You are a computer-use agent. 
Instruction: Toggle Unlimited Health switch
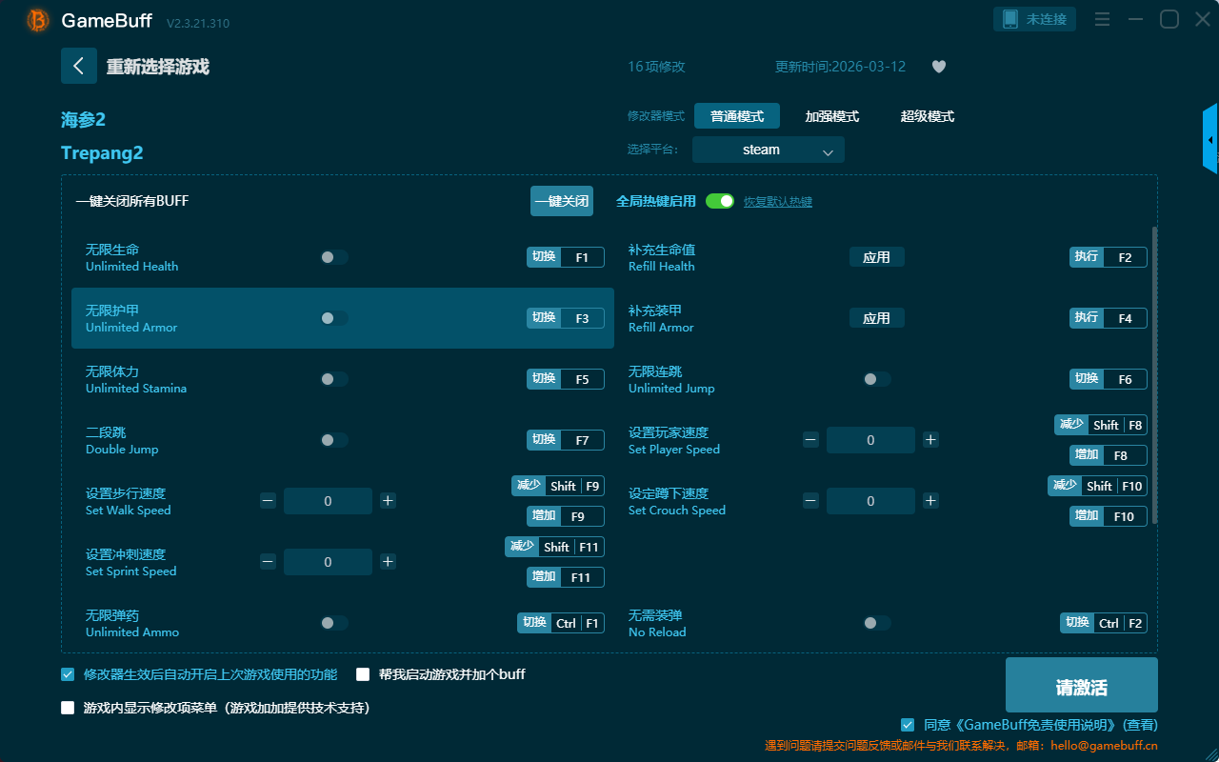pos(334,257)
